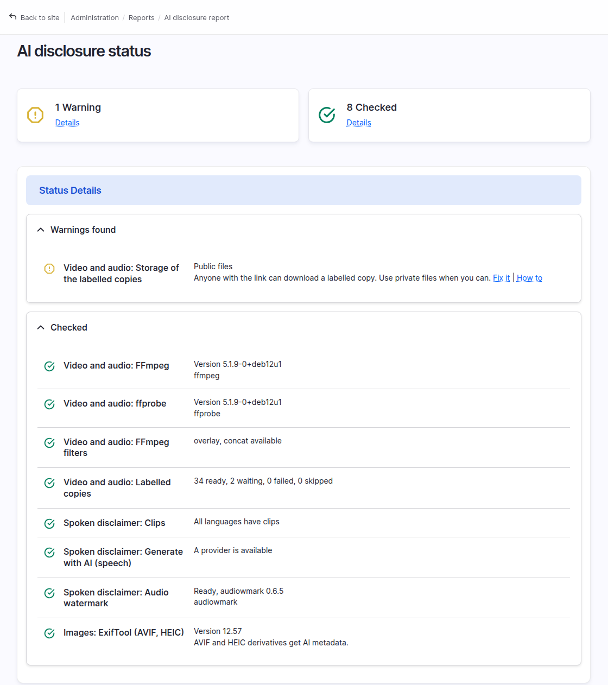The image size is (608, 685).
Task: Click 'Video and audio: FFmpeg filters' label
Action: [x=116, y=447]
